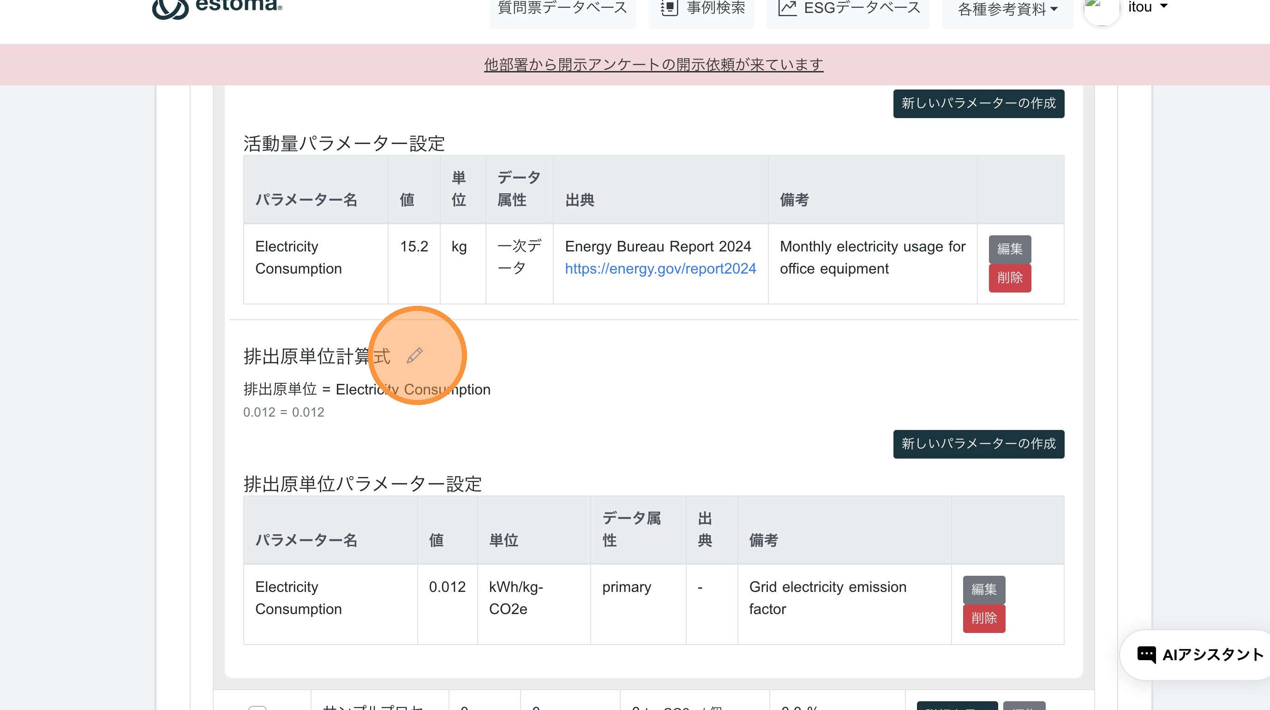This screenshot has height=710, width=1270.
Task: Open the 事例検索 page
Action: [x=702, y=8]
